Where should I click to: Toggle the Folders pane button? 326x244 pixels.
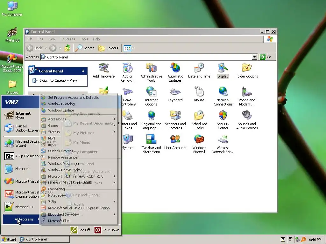click(108, 48)
